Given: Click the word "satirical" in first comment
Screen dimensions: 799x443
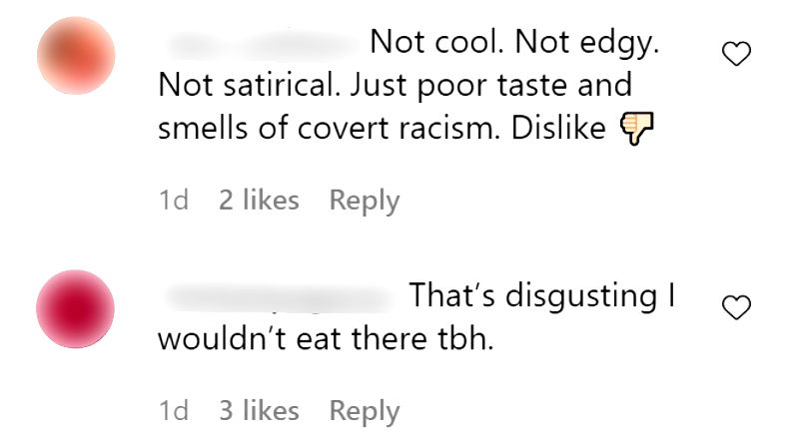Looking at the screenshot, I should point(282,85).
